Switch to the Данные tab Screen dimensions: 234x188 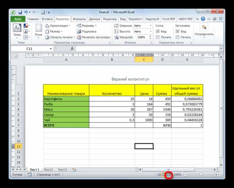tap(94, 19)
